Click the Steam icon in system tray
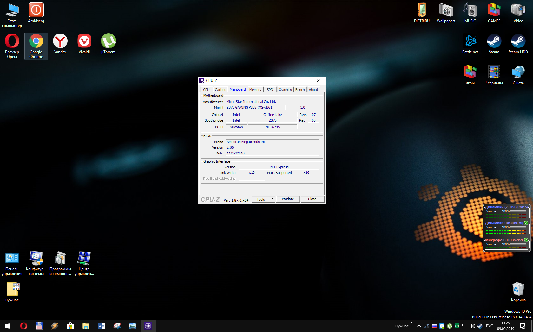This screenshot has height=332, width=533. (480, 326)
